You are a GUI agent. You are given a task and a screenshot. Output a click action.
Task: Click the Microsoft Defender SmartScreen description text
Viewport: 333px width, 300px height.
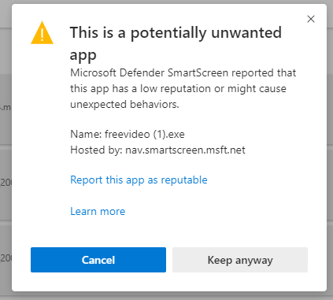click(183, 88)
